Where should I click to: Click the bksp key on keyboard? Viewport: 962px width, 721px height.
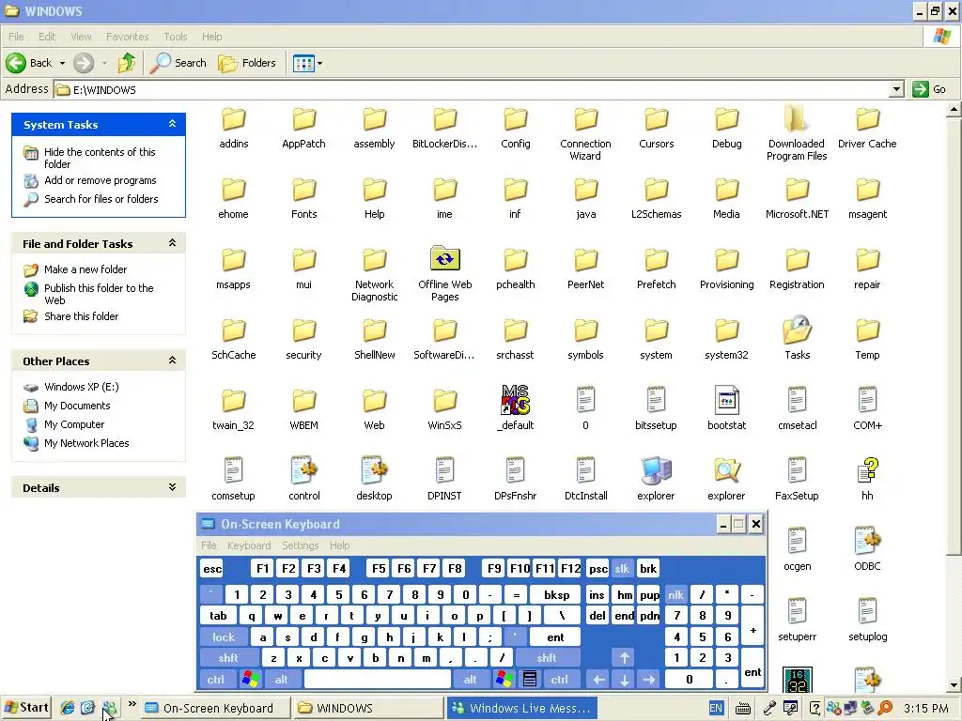coord(557,594)
